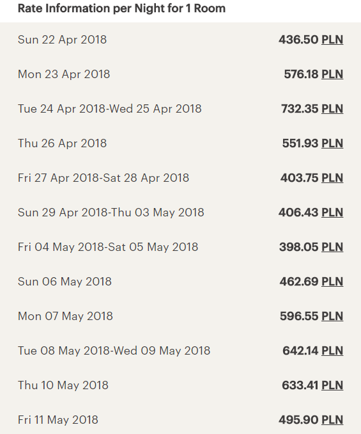Select the Tue 24 Apr 2018-Wed 25 Apr 2018 row
This screenshot has width=361, height=434.
tap(180, 109)
